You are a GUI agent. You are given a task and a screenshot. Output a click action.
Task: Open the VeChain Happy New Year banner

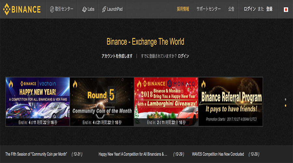pos(37,102)
